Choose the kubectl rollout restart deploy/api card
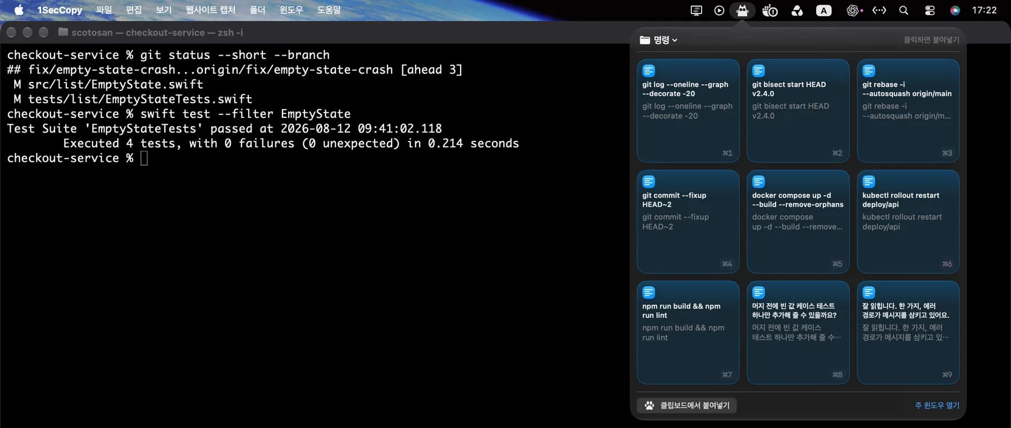1011x428 pixels. [908, 222]
